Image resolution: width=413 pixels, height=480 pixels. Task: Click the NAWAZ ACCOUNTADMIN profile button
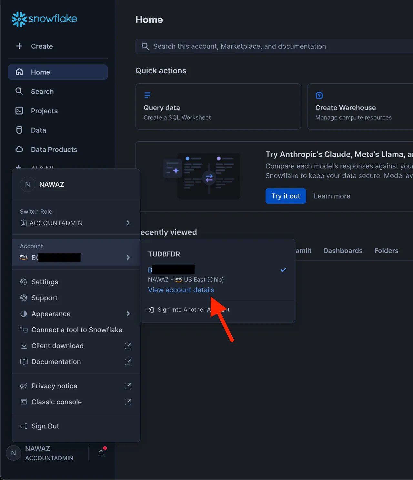point(44,453)
